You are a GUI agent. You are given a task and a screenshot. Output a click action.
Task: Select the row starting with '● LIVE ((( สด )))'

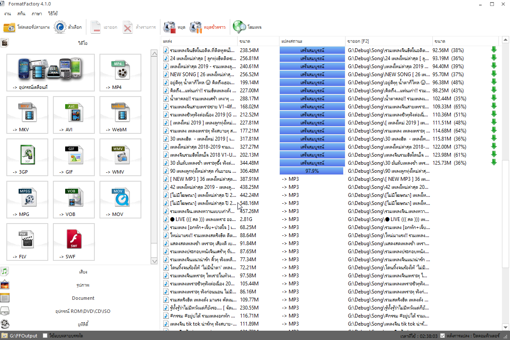click(330, 219)
